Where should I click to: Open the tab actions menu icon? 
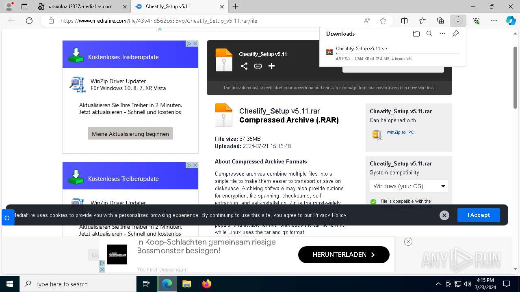(24, 6)
